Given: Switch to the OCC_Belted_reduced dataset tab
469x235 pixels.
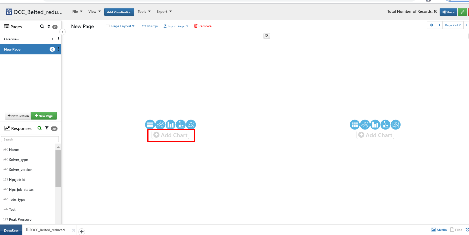Looking at the screenshot, I should [46, 230].
